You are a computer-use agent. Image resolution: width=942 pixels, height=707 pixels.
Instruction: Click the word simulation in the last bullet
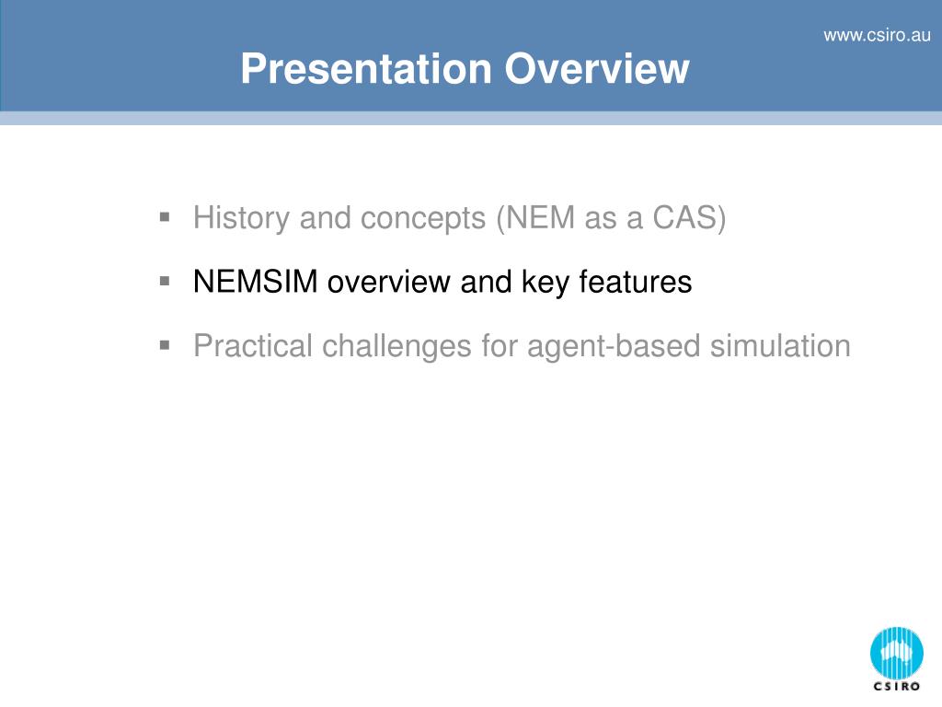(780, 346)
